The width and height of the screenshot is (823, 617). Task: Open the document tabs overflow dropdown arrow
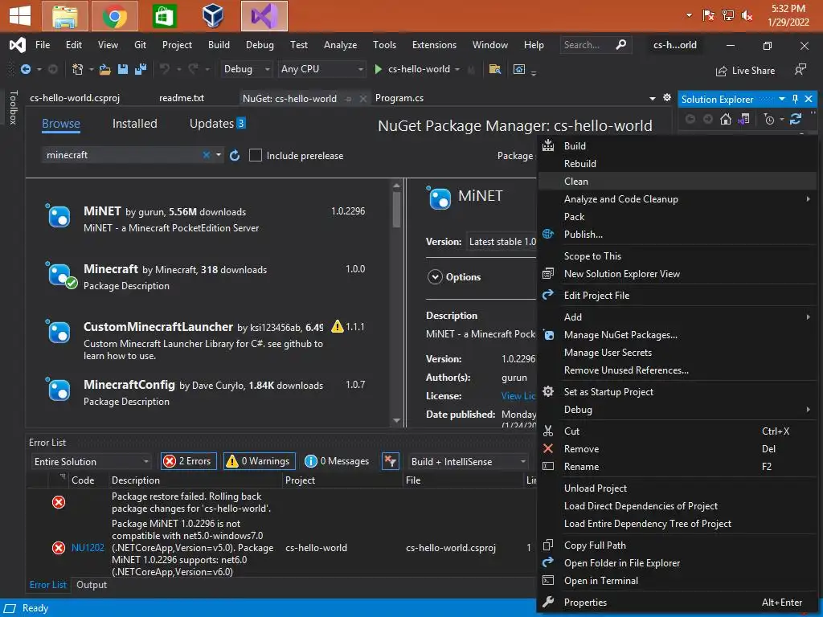point(653,98)
